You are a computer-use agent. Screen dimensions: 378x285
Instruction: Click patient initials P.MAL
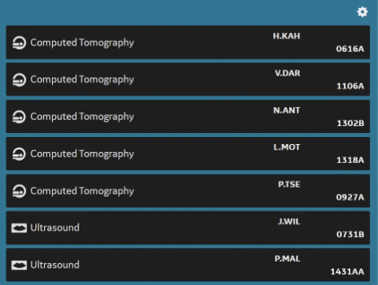click(287, 259)
